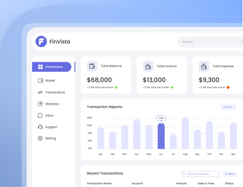
Task: Open Setting in the sidebar
Action: [47, 138]
